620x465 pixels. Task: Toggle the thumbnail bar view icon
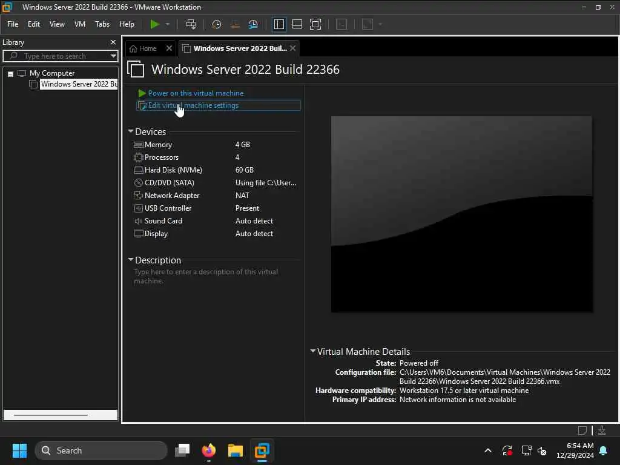[x=297, y=24]
